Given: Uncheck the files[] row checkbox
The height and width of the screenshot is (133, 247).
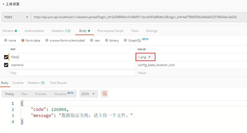Looking at the screenshot, I should click(6, 57).
